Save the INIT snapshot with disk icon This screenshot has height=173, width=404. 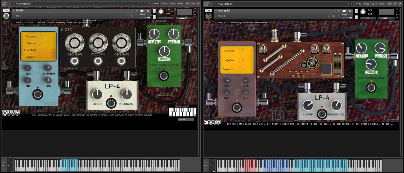131,16
